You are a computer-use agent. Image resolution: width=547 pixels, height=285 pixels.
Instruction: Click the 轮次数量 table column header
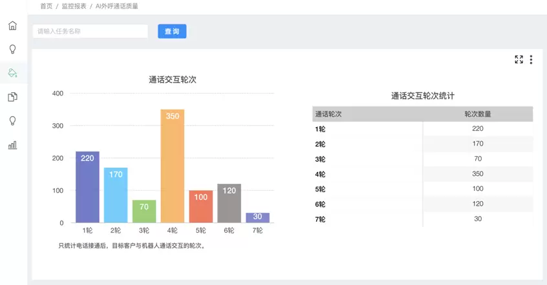(x=477, y=114)
